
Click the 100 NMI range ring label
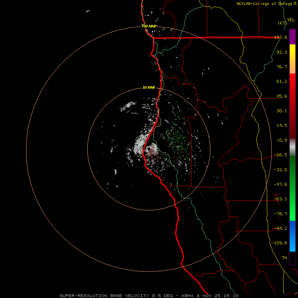pos(149,26)
